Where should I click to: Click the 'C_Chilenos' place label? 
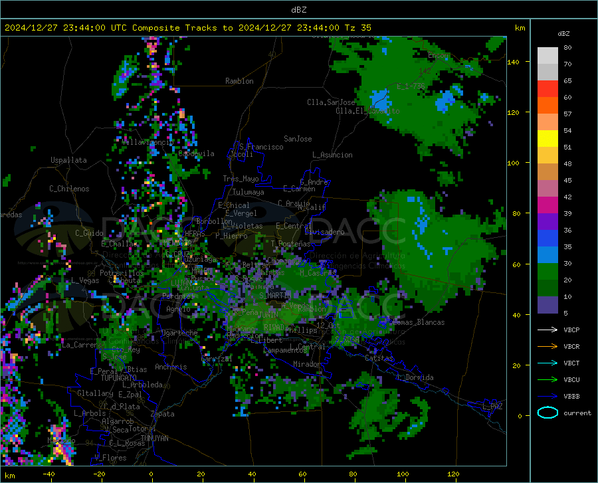click(x=69, y=189)
